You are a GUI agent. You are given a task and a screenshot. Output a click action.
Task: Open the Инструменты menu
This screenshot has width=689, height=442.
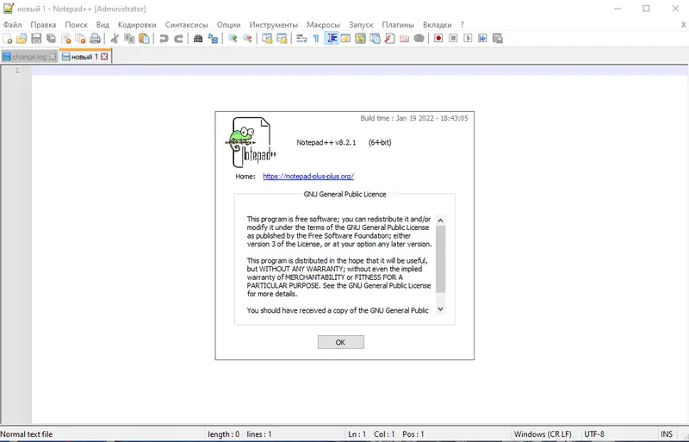(273, 25)
